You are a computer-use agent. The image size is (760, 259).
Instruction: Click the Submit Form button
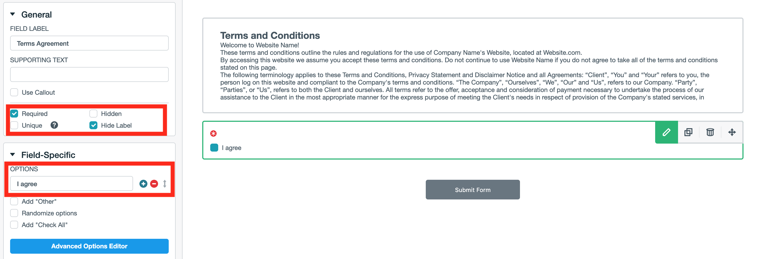(472, 190)
